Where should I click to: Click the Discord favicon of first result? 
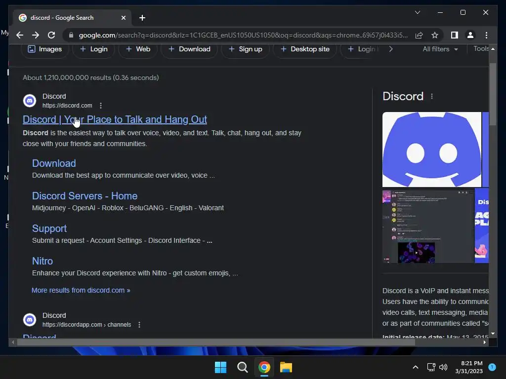(x=30, y=101)
